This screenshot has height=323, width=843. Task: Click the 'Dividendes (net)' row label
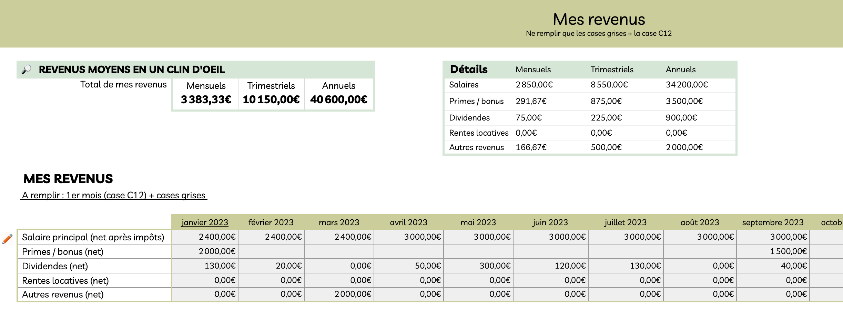55,266
